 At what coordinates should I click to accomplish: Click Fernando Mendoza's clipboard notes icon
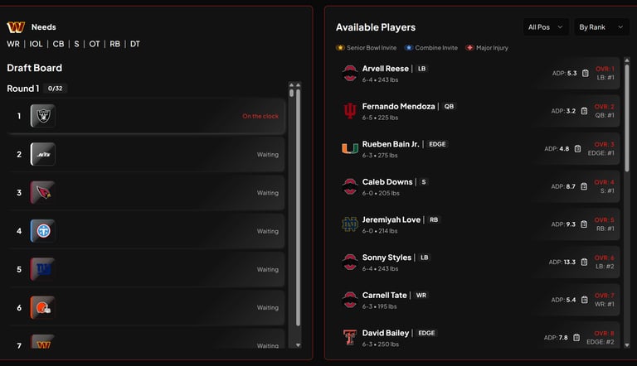584,111
